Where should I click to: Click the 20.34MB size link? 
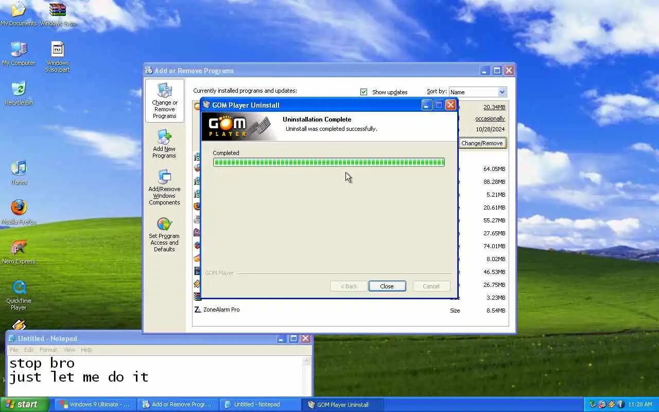coord(494,107)
